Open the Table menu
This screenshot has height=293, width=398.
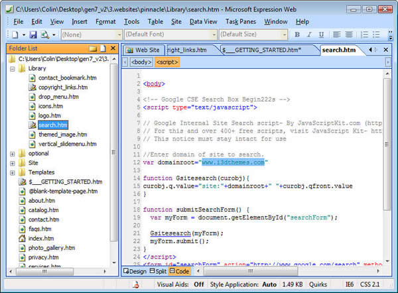point(155,22)
